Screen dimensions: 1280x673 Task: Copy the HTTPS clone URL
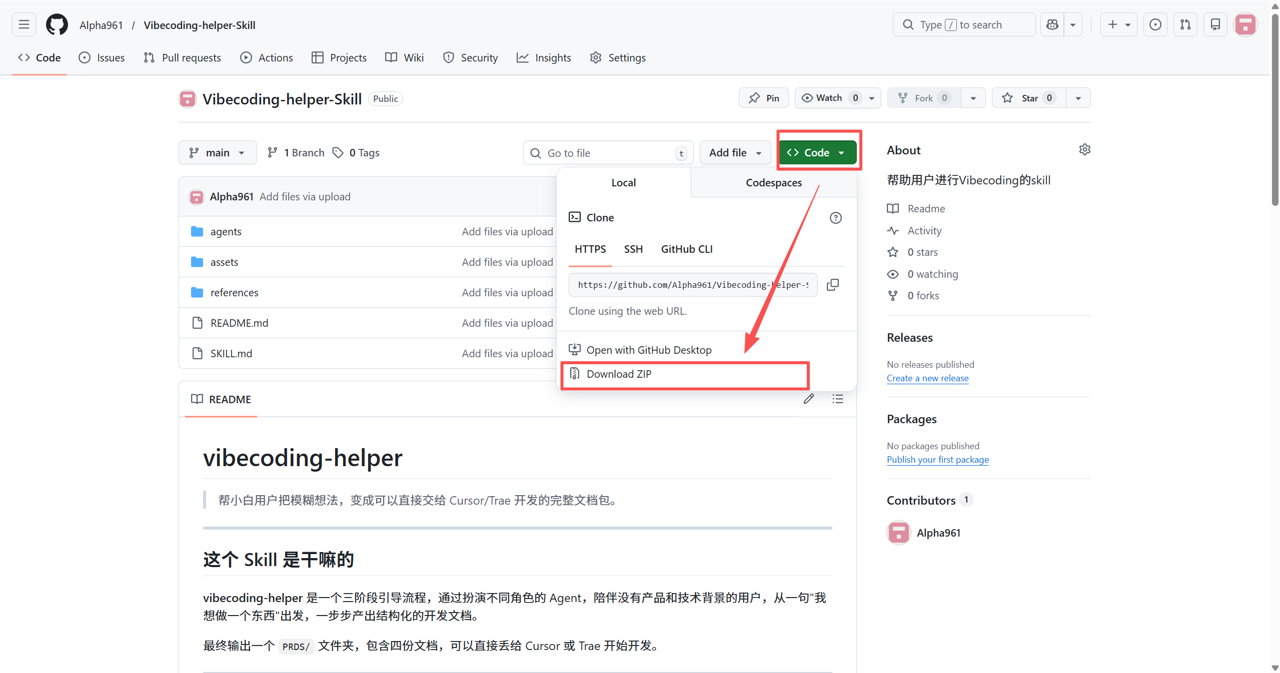(x=832, y=284)
